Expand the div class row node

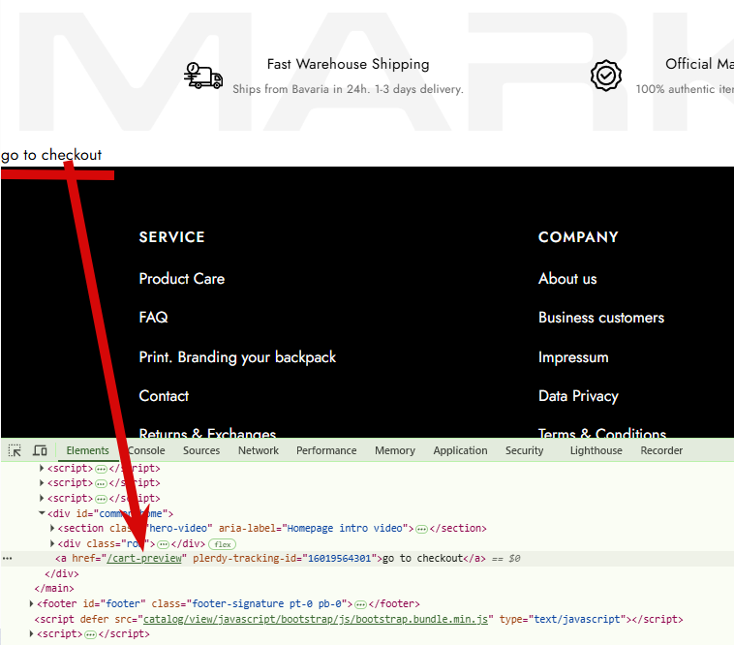point(52,543)
